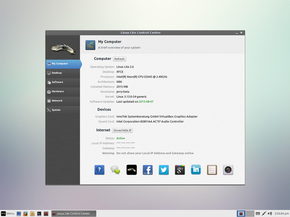Close the Linux Lite Control Center window

tap(242, 33)
